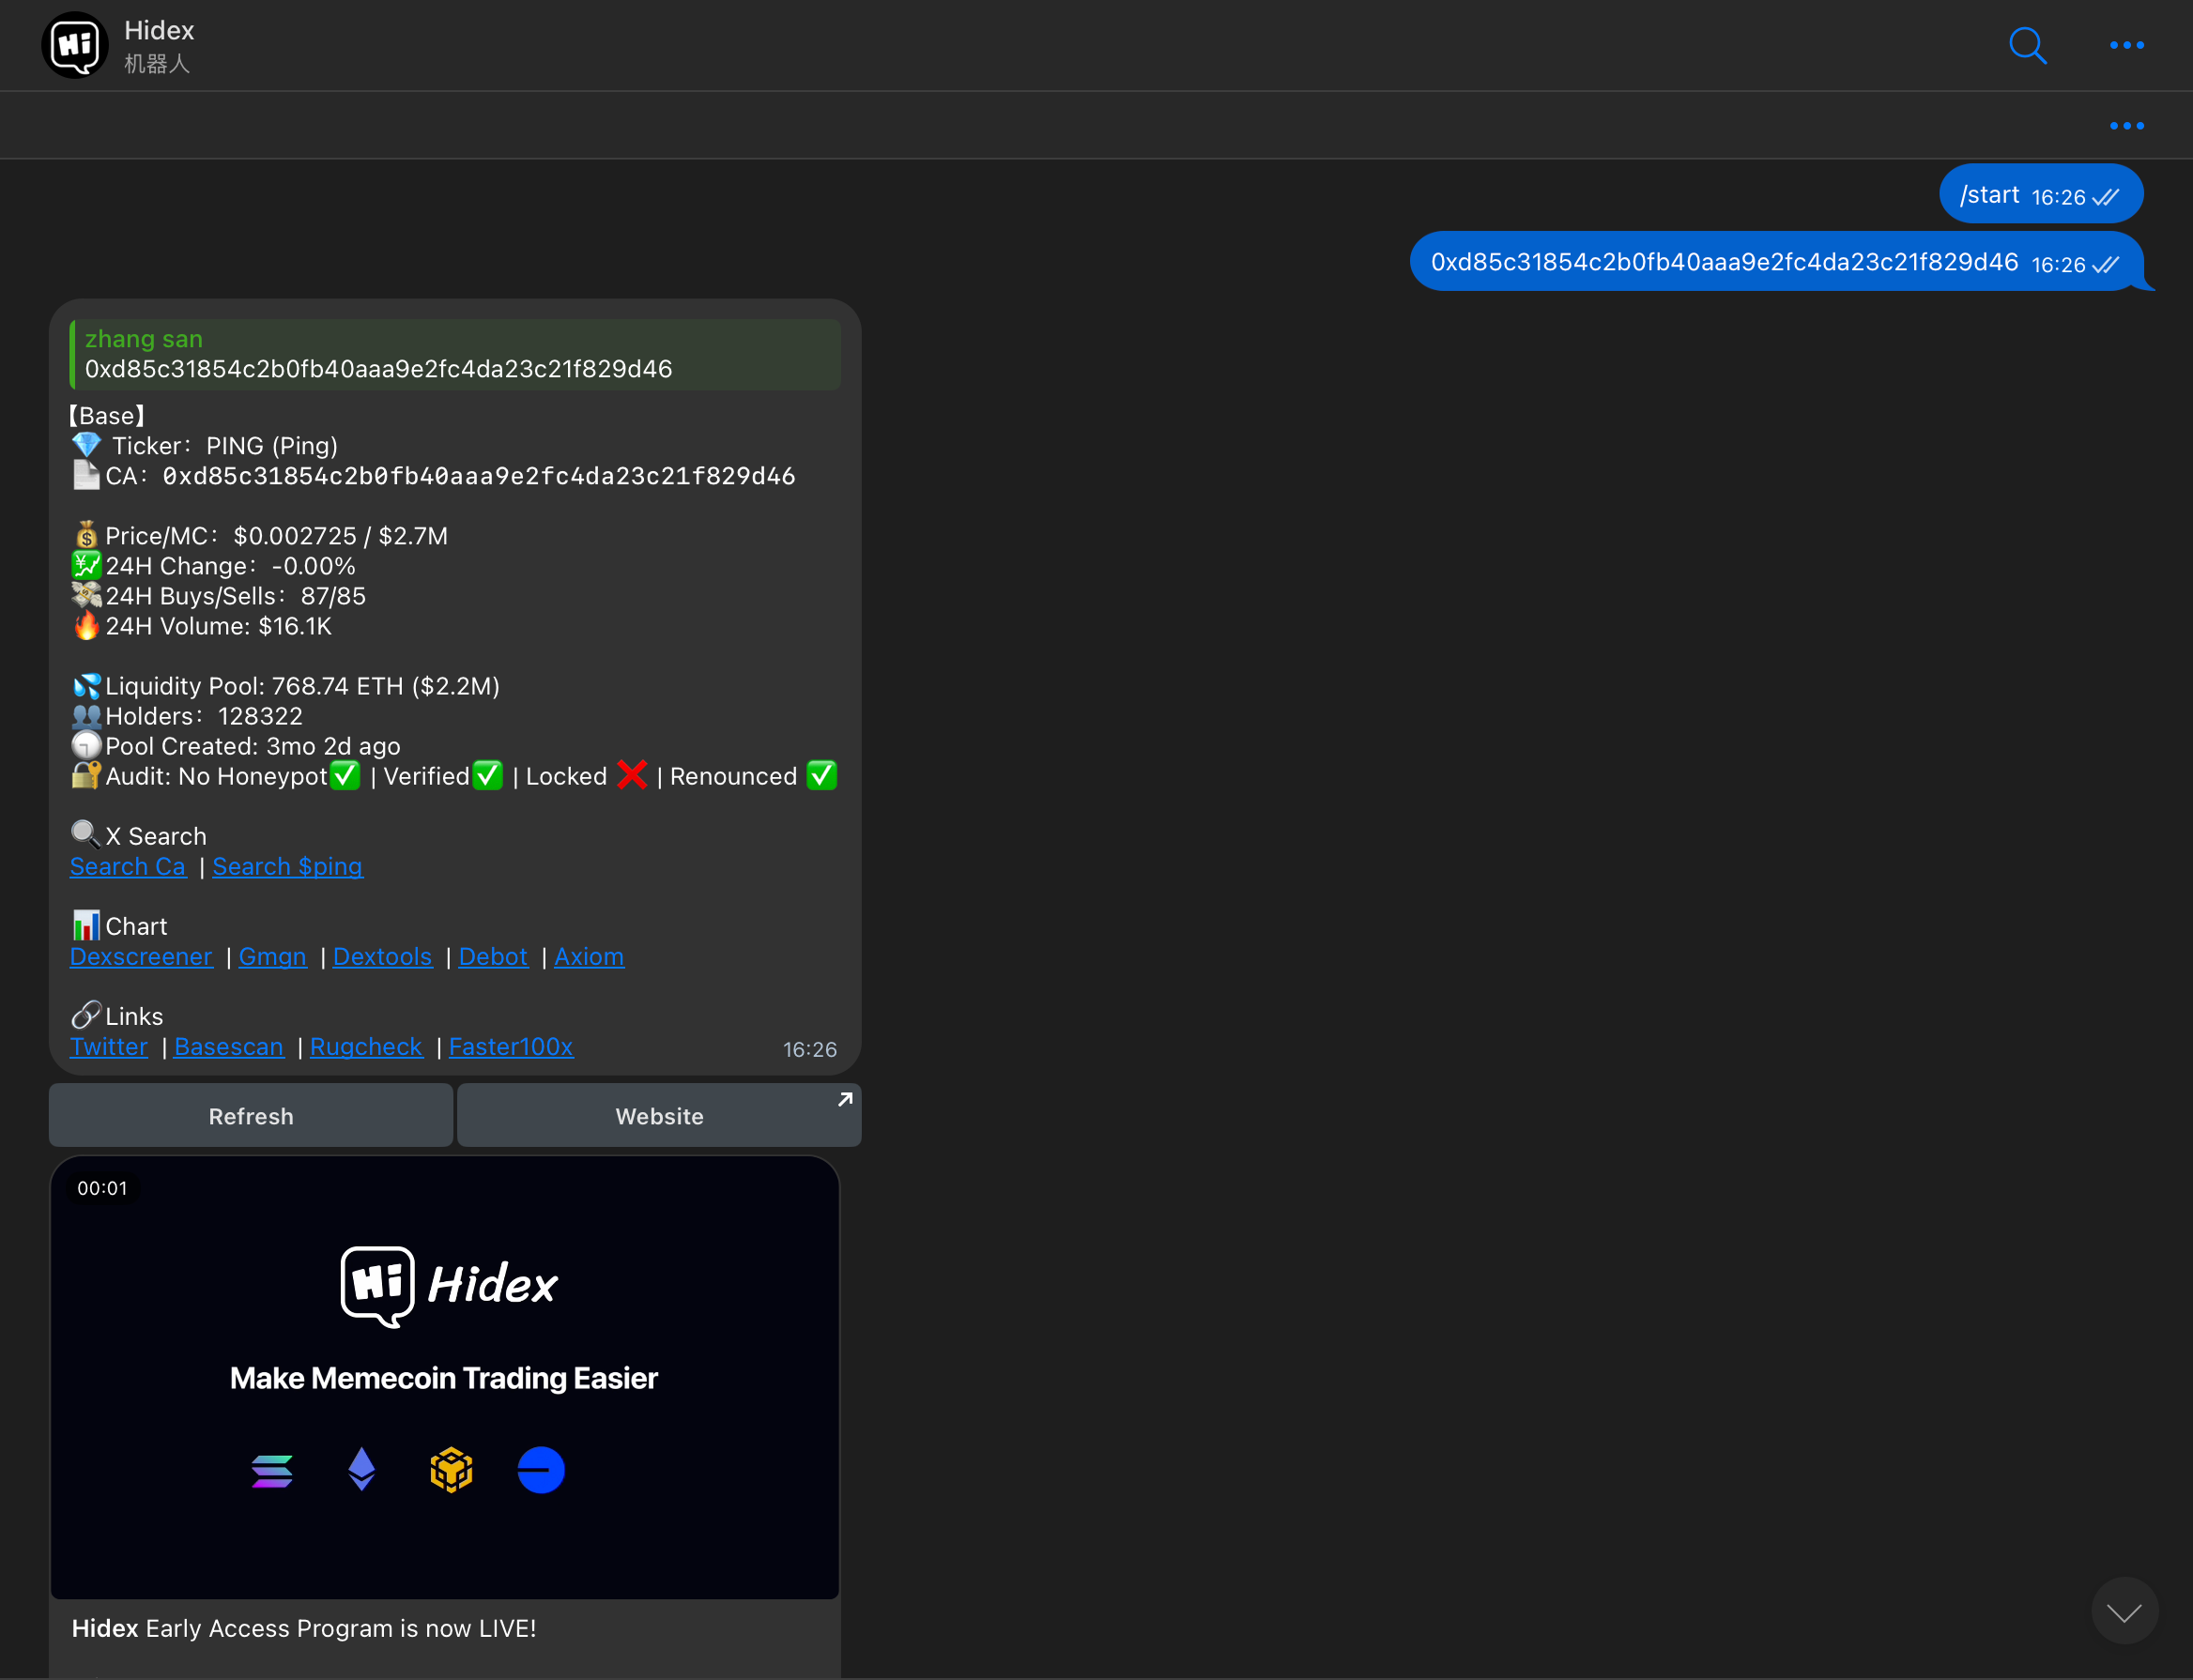Screen dimensions: 2193x1680
Task: Click the Search Ca link
Action: coord(128,867)
